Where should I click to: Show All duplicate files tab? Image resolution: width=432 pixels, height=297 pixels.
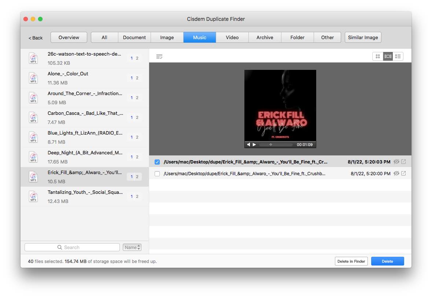tap(104, 37)
